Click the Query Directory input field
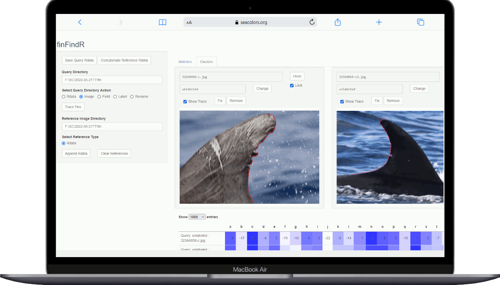The image size is (500, 285). [112, 80]
